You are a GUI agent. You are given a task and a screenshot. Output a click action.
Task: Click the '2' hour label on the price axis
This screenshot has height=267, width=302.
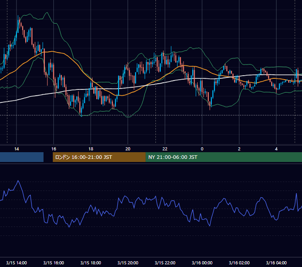[x=239, y=149]
